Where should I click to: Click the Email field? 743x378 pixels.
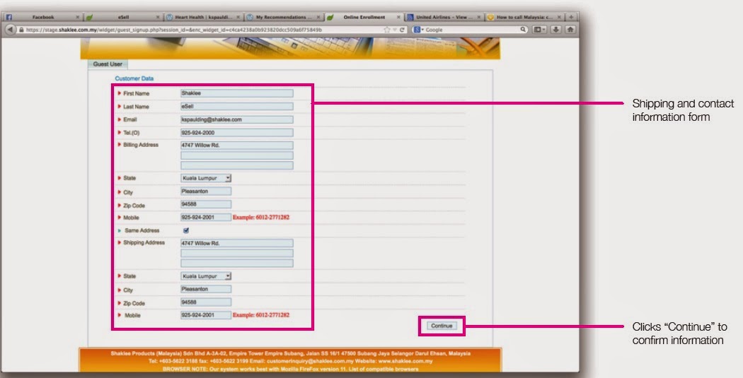coord(236,119)
